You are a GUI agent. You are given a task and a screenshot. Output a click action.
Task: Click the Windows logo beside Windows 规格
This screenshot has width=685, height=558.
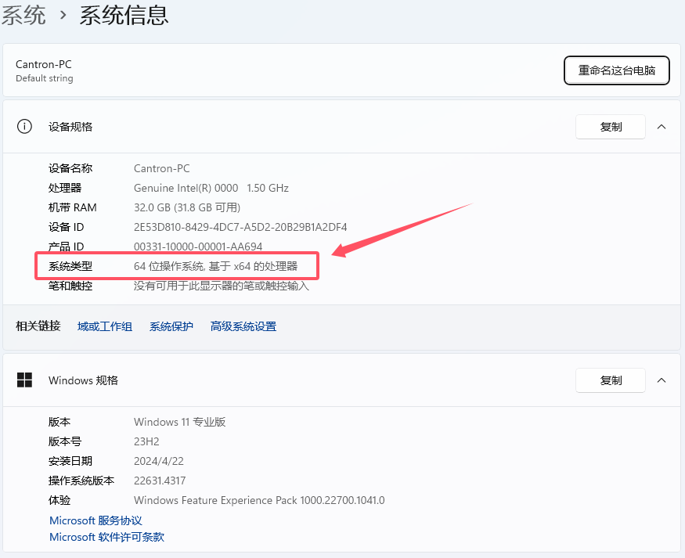[x=25, y=380]
